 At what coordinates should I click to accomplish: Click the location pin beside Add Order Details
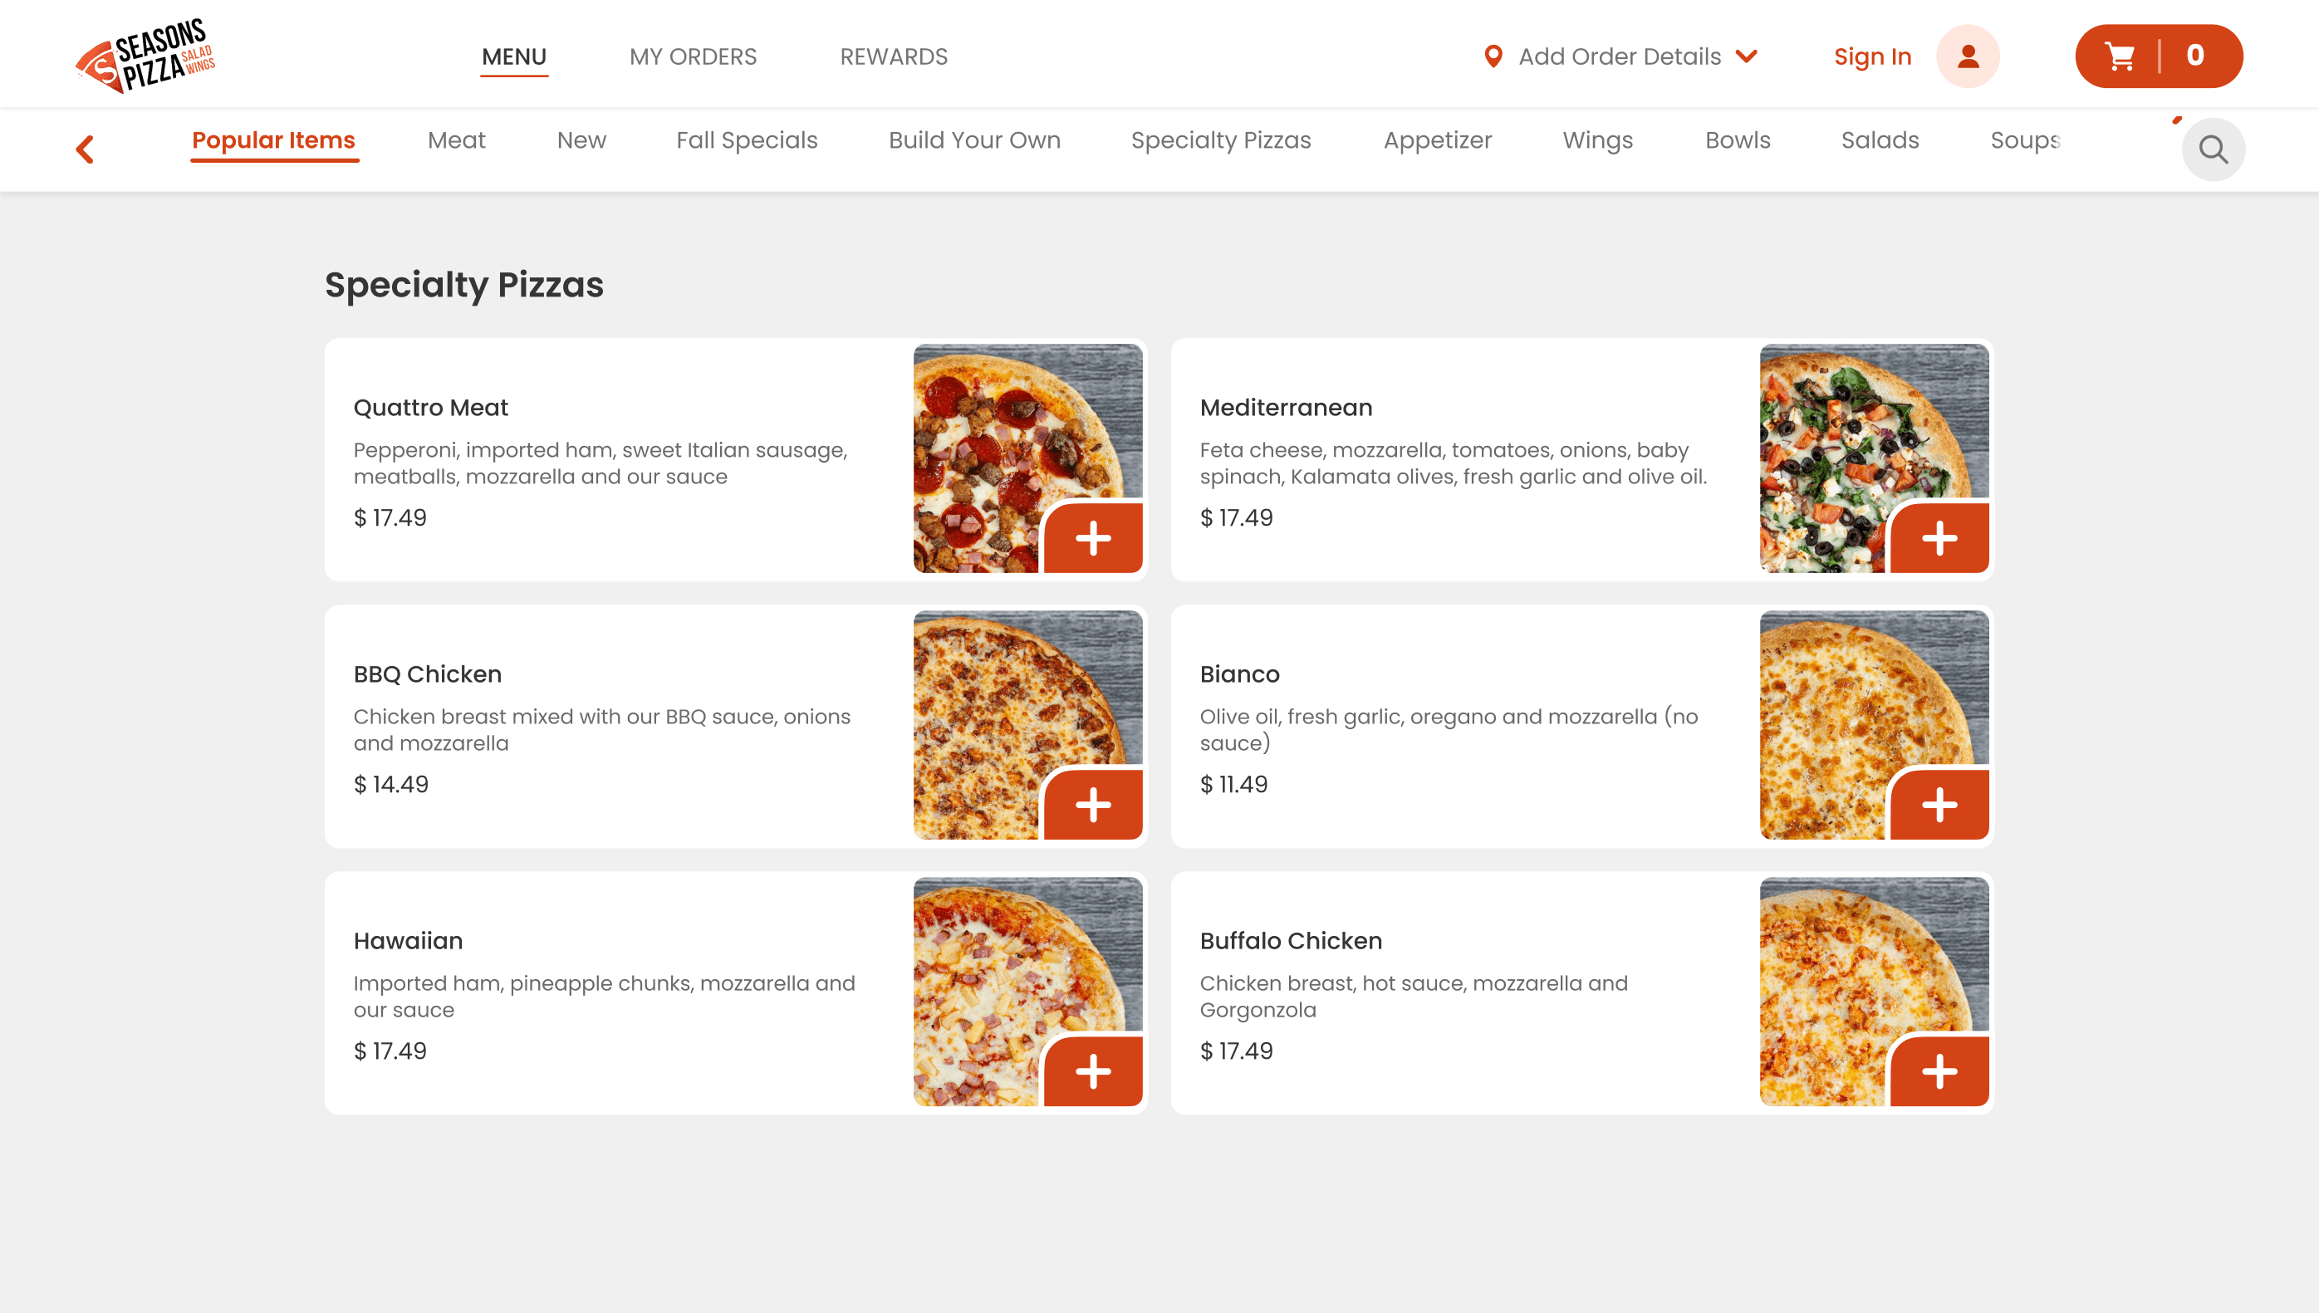coord(1493,56)
